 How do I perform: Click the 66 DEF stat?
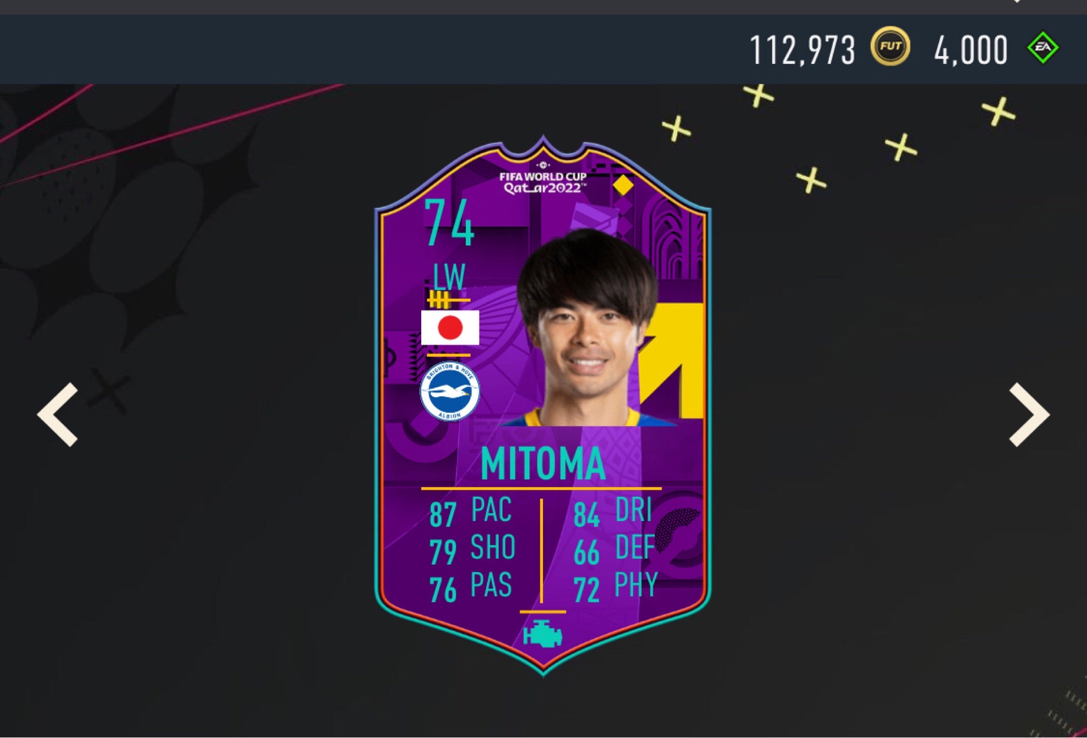[x=614, y=549]
